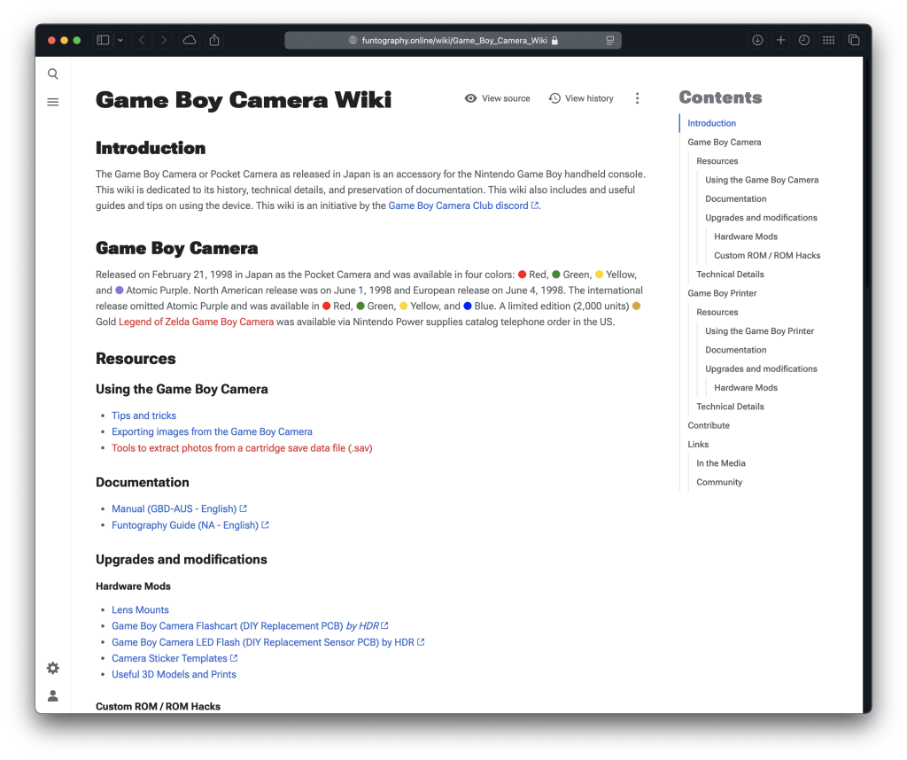Expand the sidebar dropdown chevron
The width and height of the screenshot is (907, 760).
click(120, 41)
